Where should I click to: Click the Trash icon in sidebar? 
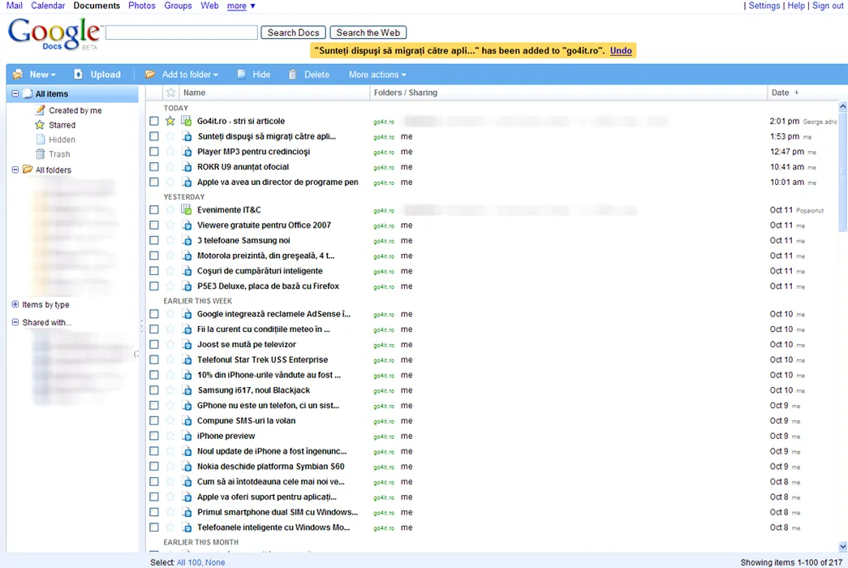tap(40, 154)
